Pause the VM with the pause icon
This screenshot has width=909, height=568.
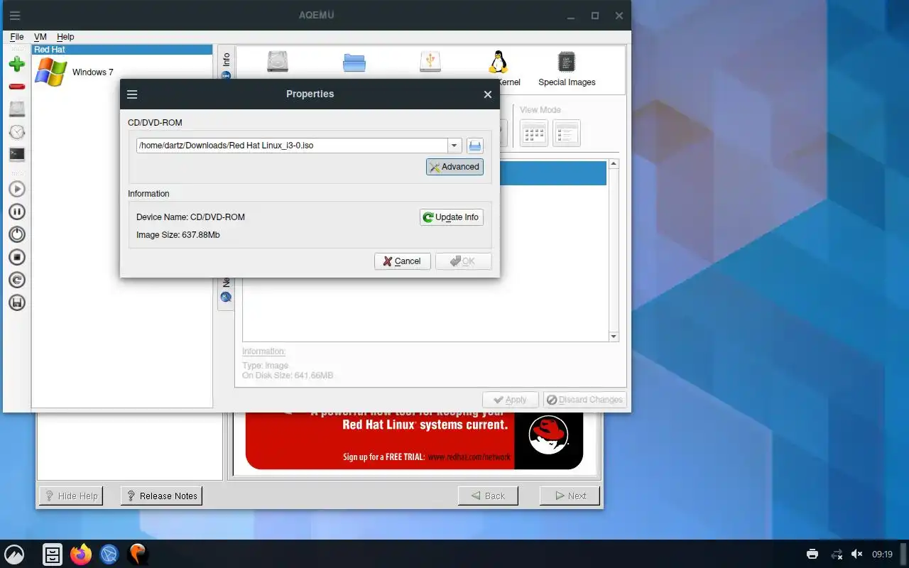coord(17,212)
